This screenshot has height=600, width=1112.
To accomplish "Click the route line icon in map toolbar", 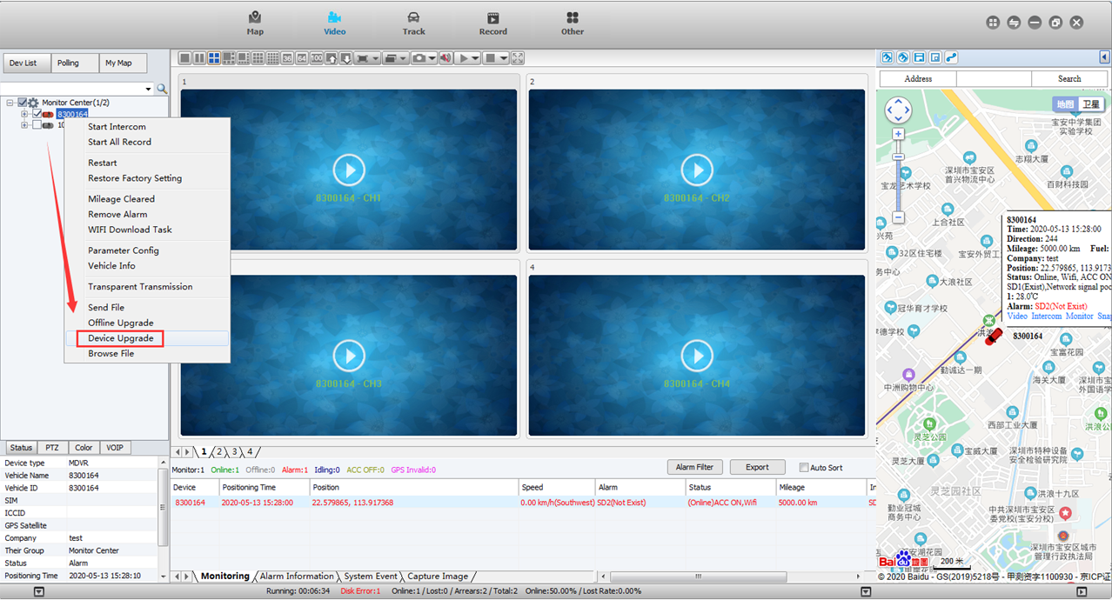I will pyautogui.click(x=951, y=57).
